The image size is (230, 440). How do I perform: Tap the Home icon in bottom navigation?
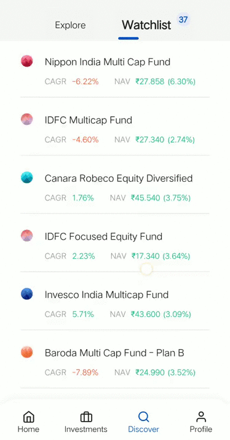tap(28, 417)
